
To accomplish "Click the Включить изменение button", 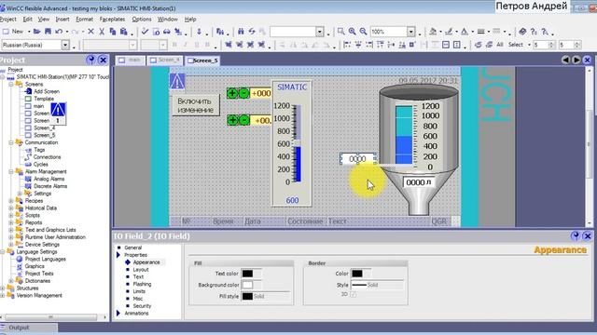I will click(196, 105).
